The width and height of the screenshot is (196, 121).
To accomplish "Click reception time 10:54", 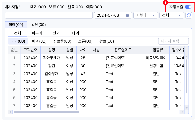I will (x=179, y=66).
